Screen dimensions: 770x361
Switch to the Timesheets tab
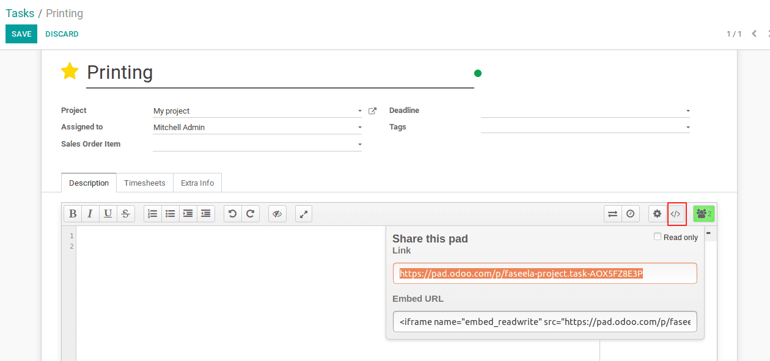(x=145, y=183)
